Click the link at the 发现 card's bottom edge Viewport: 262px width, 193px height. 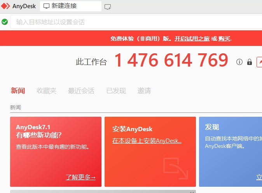[259, 177]
